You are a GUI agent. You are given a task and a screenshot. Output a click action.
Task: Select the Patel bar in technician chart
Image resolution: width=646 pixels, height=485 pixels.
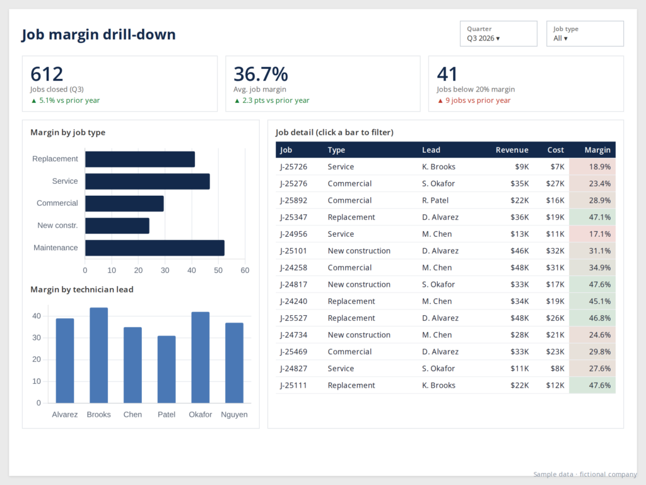(167, 369)
